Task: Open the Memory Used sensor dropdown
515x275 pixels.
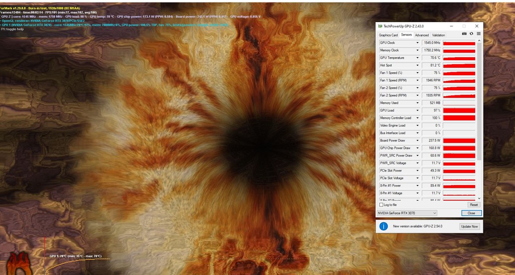Action: [417, 103]
